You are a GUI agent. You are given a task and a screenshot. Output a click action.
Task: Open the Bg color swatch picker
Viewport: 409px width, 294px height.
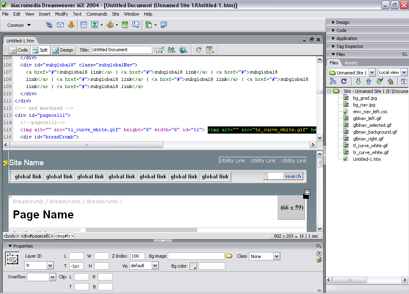[x=193, y=266]
